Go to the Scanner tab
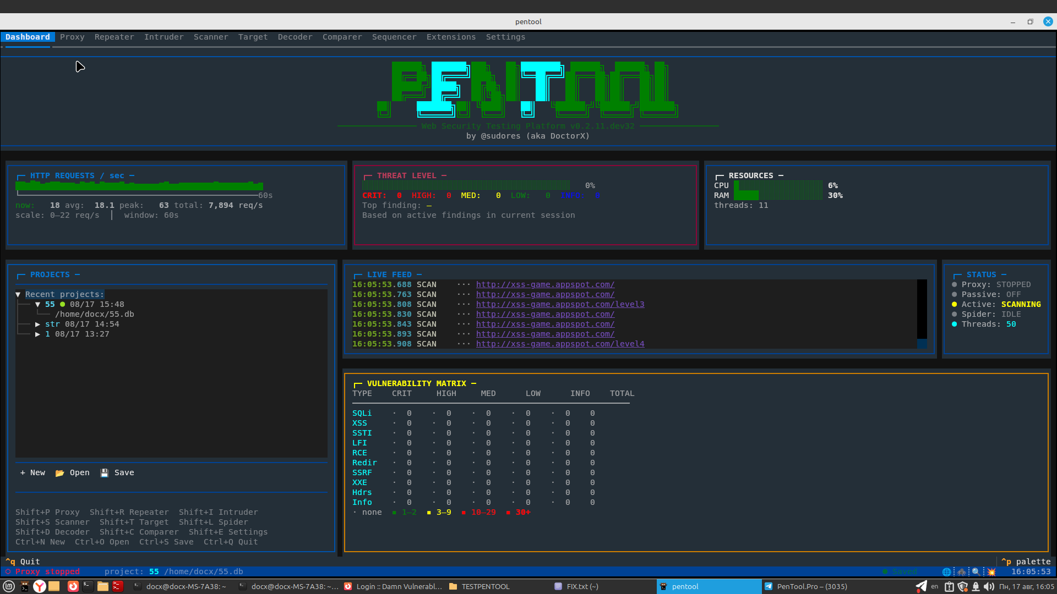Viewport: 1057px width, 594px height. click(211, 37)
